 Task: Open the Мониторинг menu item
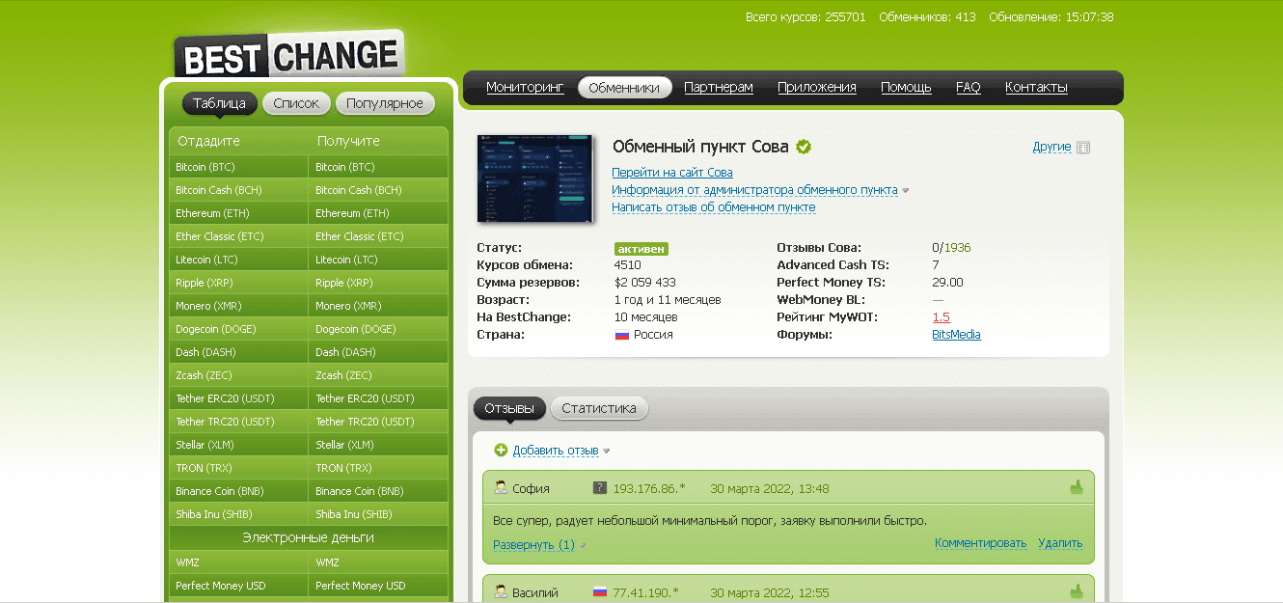(x=524, y=88)
